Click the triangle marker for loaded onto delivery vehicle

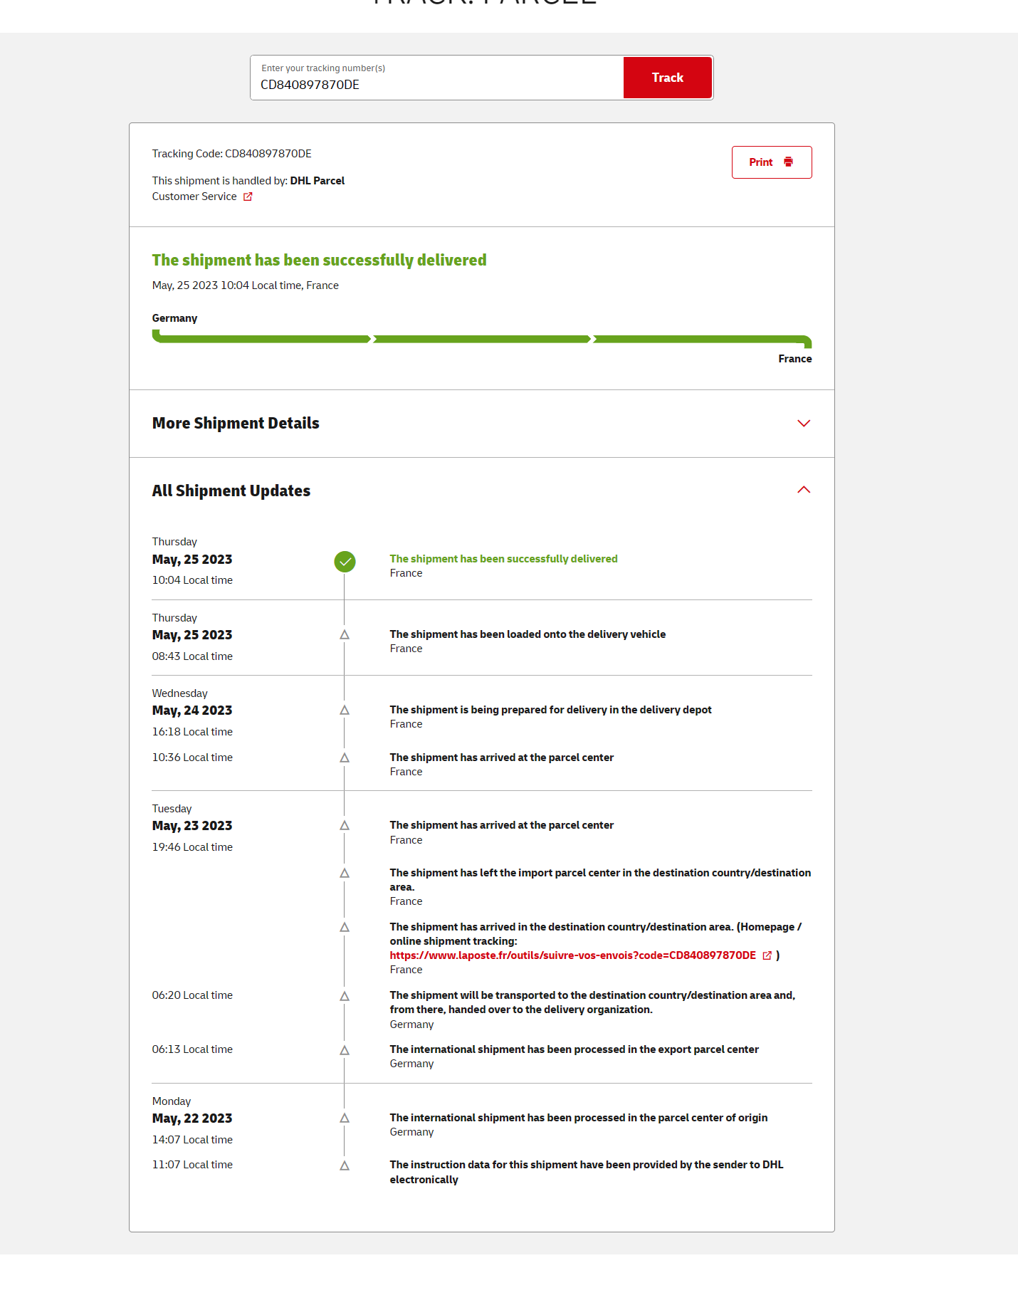click(x=345, y=634)
